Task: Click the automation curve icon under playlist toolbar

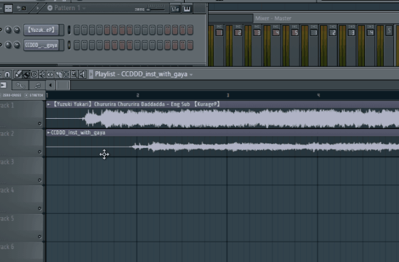Action: (x=20, y=86)
